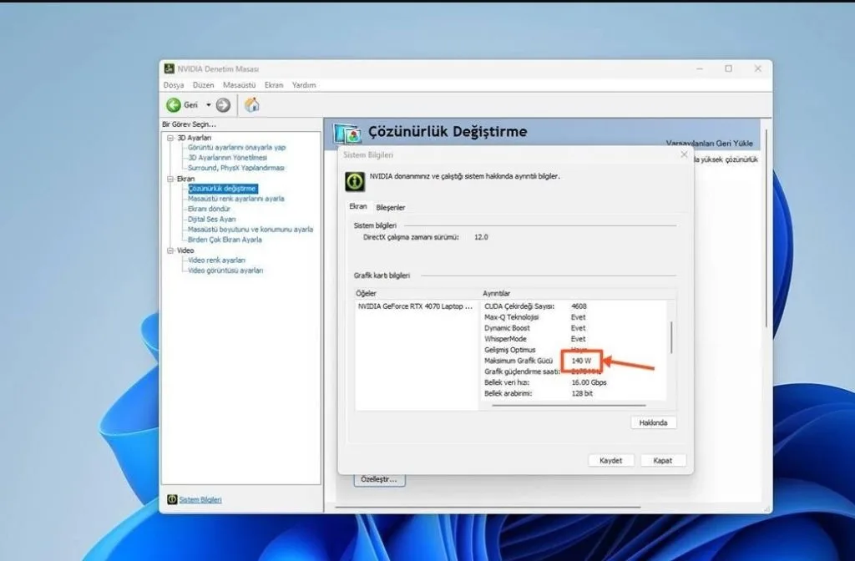This screenshot has width=855, height=561.
Task: Open Surround, PhysX Yapılandırması
Action: (236, 168)
